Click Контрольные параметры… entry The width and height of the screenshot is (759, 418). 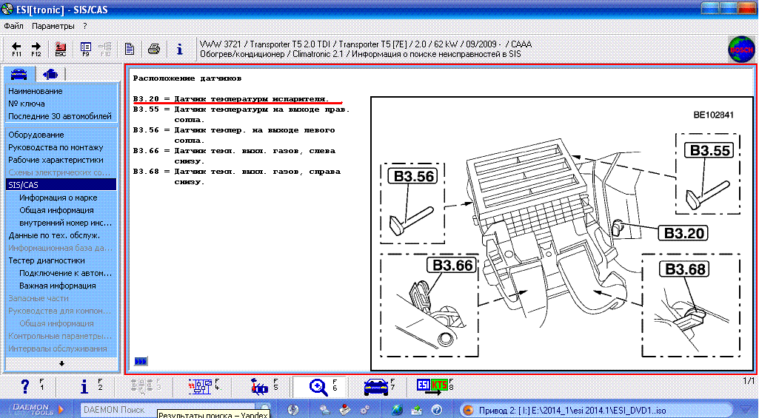[61, 336]
